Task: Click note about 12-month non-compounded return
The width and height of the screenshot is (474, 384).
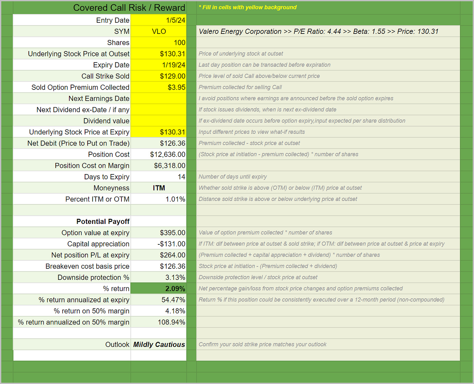Action: tap(321, 300)
